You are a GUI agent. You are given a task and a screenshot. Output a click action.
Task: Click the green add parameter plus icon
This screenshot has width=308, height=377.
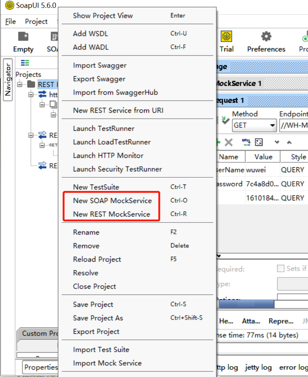click(x=218, y=142)
